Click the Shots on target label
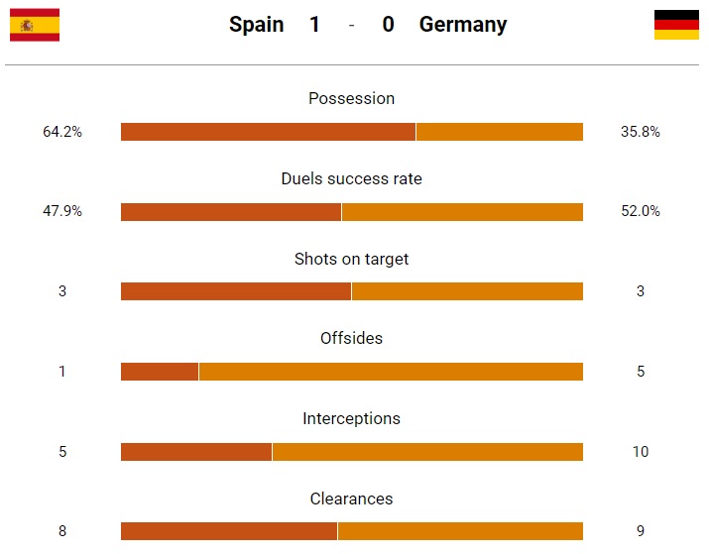 (351, 259)
